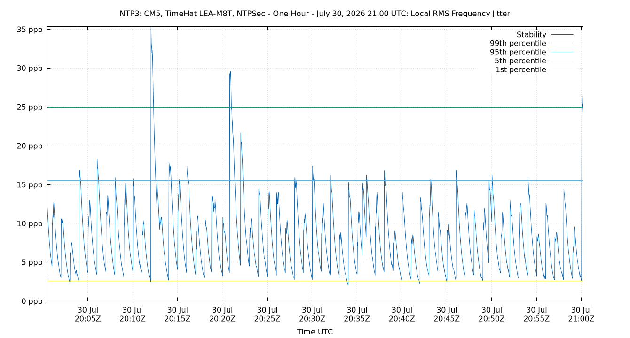Click the '25 ppb' y-axis label
630x338 pixels.
pos(29,107)
